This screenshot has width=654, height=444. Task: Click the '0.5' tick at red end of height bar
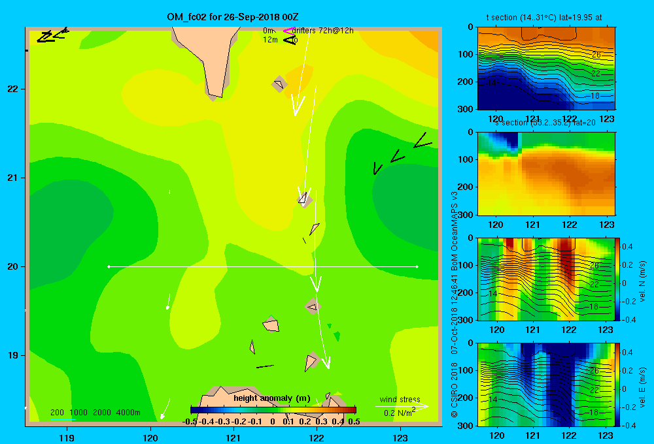pos(354,422)
